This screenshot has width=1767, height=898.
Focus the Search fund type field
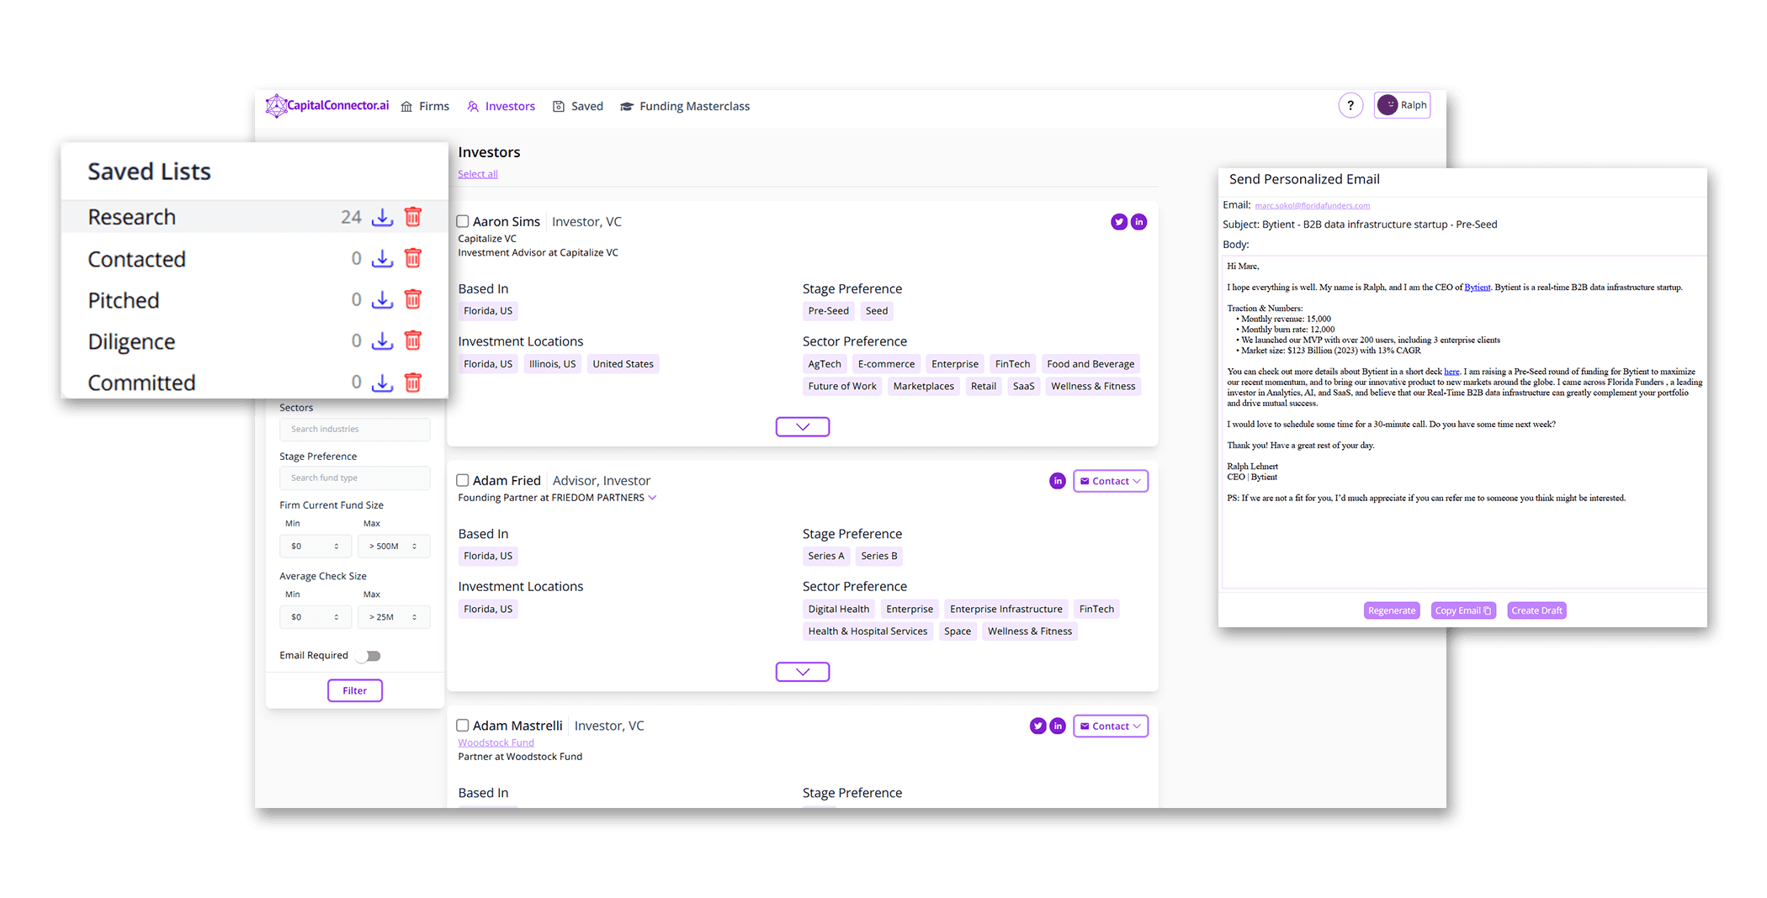355,478
